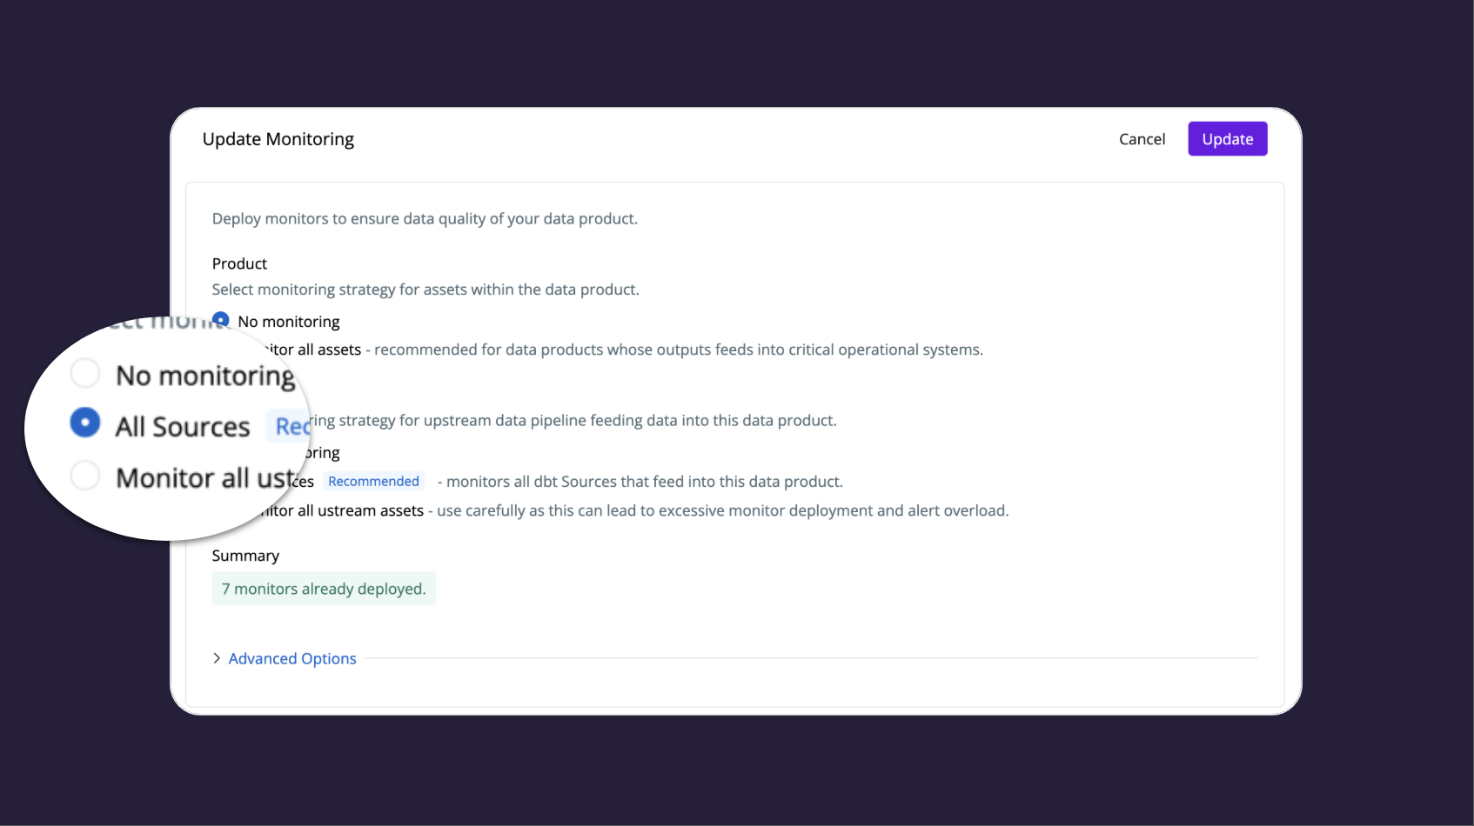Click the Cancel button
This screenshot has height=826, width=1474.
click(1142, 138)
